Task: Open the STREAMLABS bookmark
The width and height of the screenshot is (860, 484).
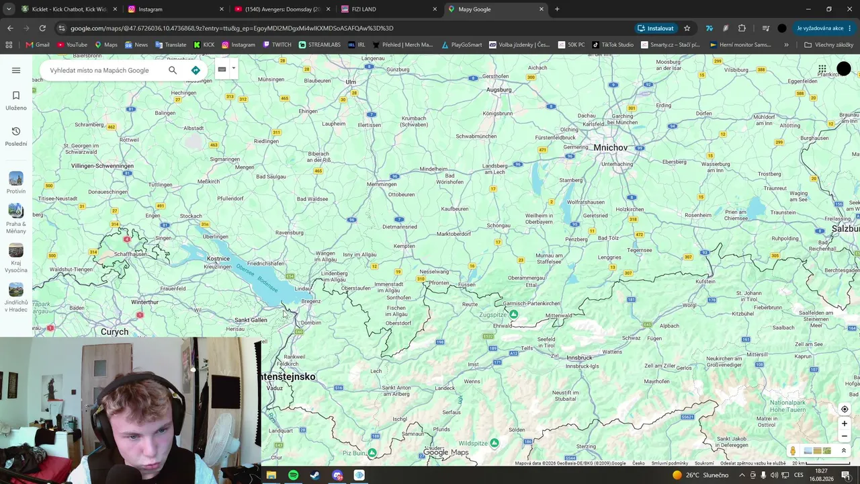Action: click(x=319, y=45)
